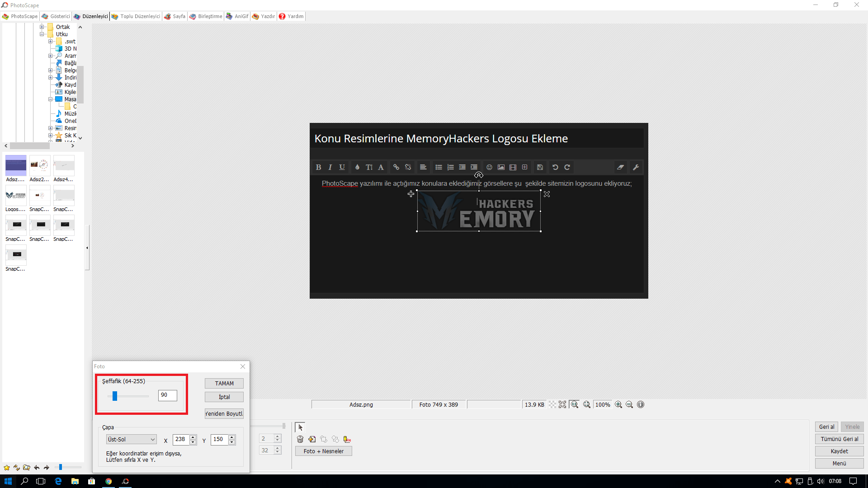868x488 pixels.
Task: Click the checkerboard transparency icon
Action: (552, 404)
